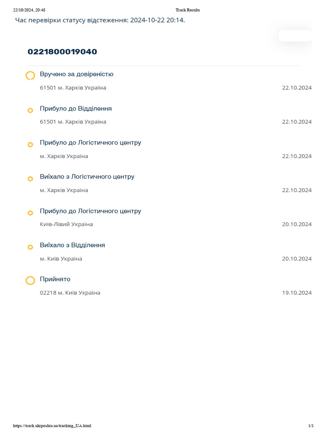
Task: Click the circle icon beside "Вручено за довіреністю"
Action: click(30, 76)
